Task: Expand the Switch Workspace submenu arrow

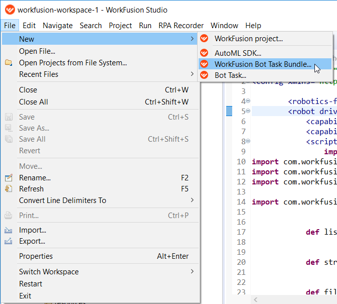Action: [x=192, y=271]
